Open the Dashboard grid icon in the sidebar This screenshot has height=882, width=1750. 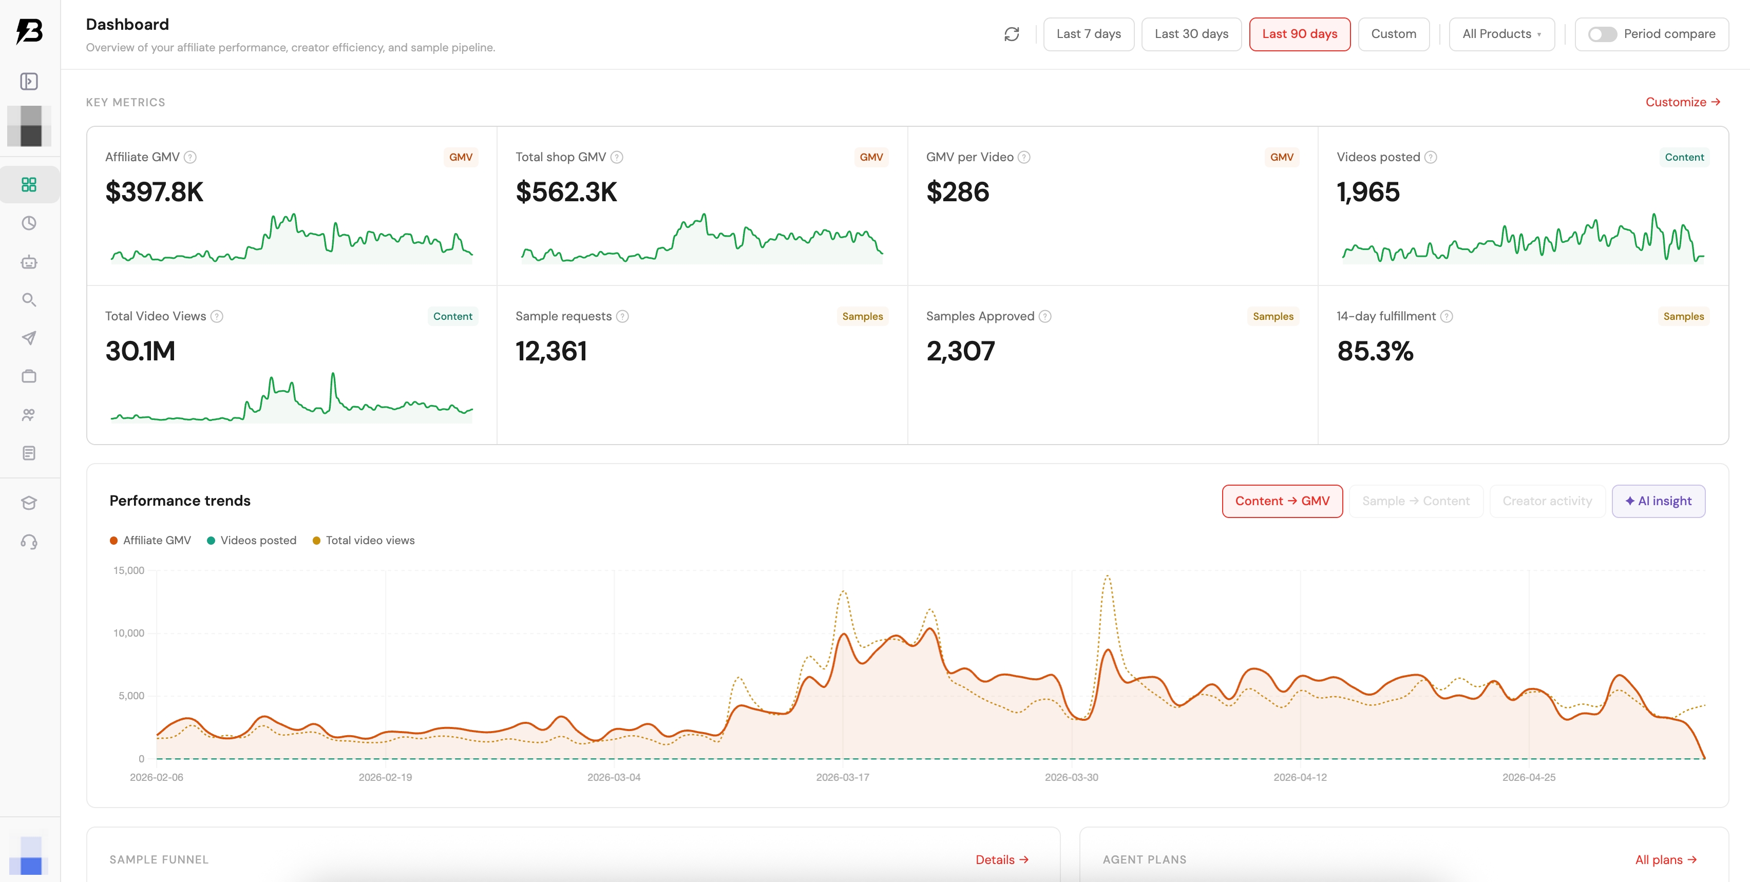pyautogui.click(x=29, y=185)
